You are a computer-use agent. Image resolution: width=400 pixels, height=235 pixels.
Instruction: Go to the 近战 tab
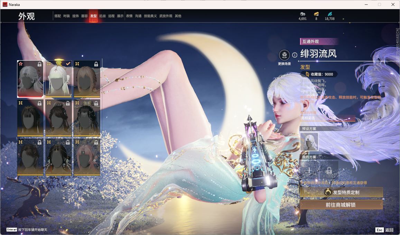pos(102,16)
